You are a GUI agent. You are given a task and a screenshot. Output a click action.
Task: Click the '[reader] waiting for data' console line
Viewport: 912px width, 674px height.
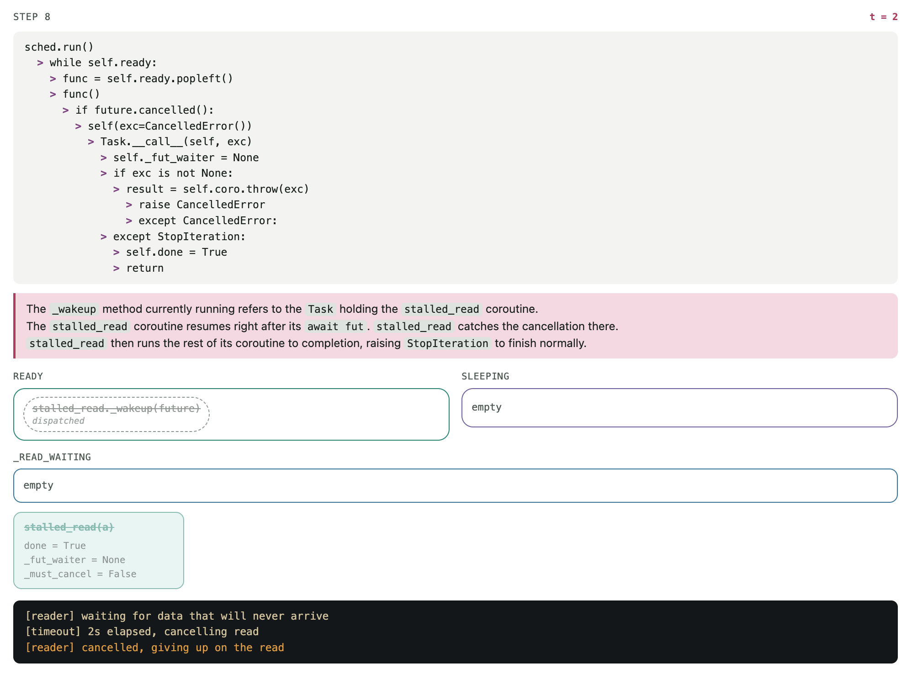[x=177, y=616]
